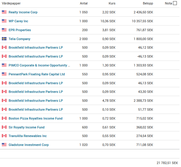Open the Gladstone Investment Corp link
Image resolution: width=181 pixels, height=167 pixels.
coord(29,145)
